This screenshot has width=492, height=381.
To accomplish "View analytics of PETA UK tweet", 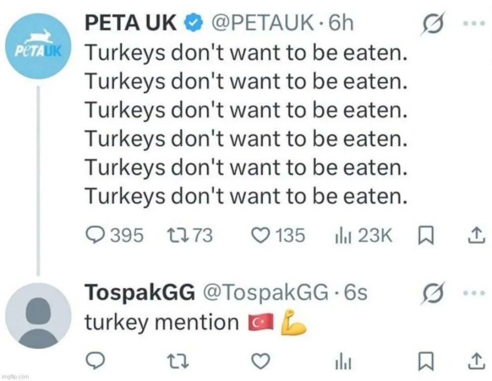I will [341, 235].
